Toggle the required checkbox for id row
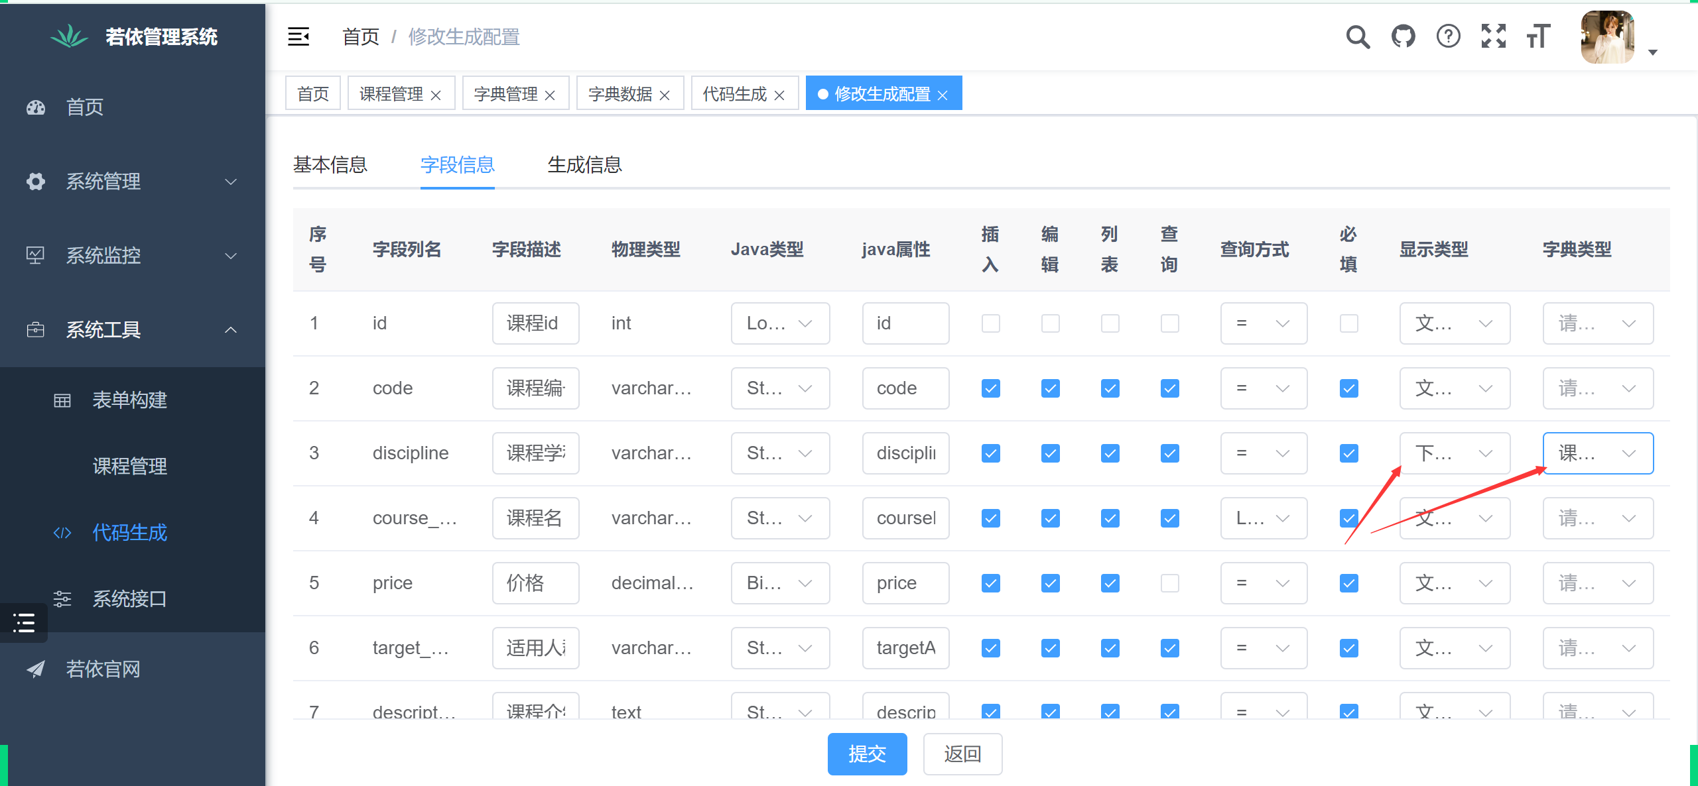 click(1349, 323)
